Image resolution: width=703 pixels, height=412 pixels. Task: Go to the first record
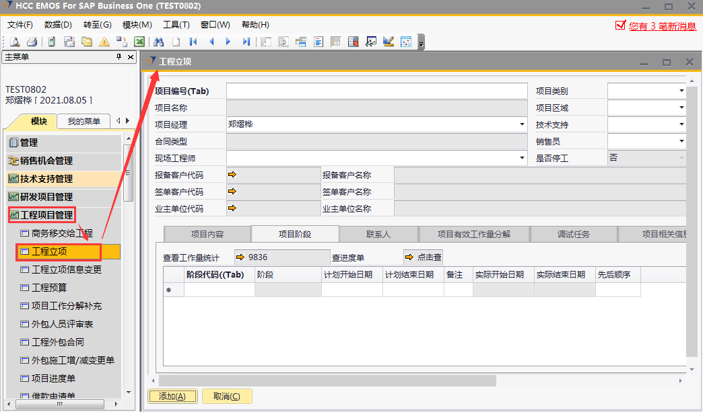pyautogui.click(x=193, y=42)
